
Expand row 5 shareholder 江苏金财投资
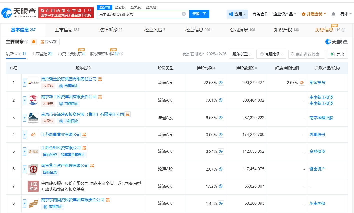click(25, 151)
